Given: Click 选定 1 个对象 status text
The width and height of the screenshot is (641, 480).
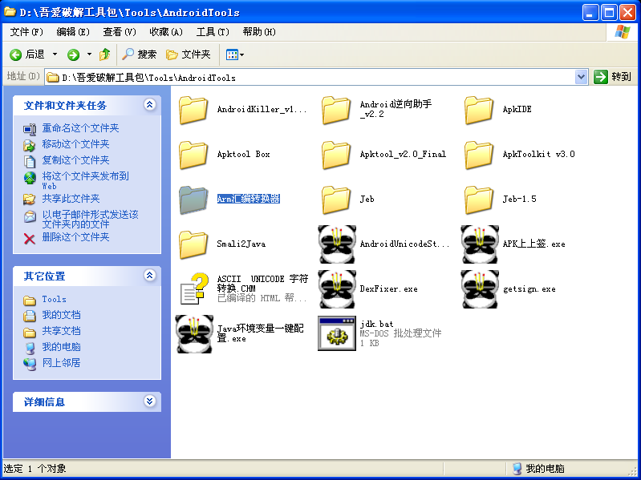Looking at the screenshot, I should pyautogui.click(x=34, y=469).
